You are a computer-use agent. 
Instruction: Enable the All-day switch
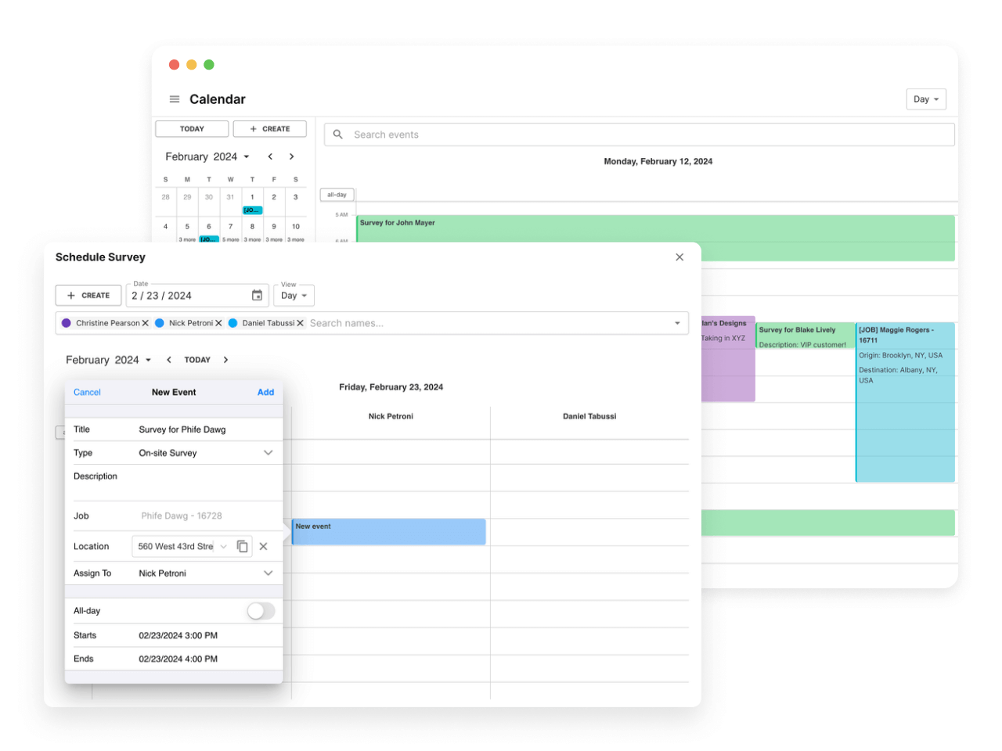click(x=261, y=610)
